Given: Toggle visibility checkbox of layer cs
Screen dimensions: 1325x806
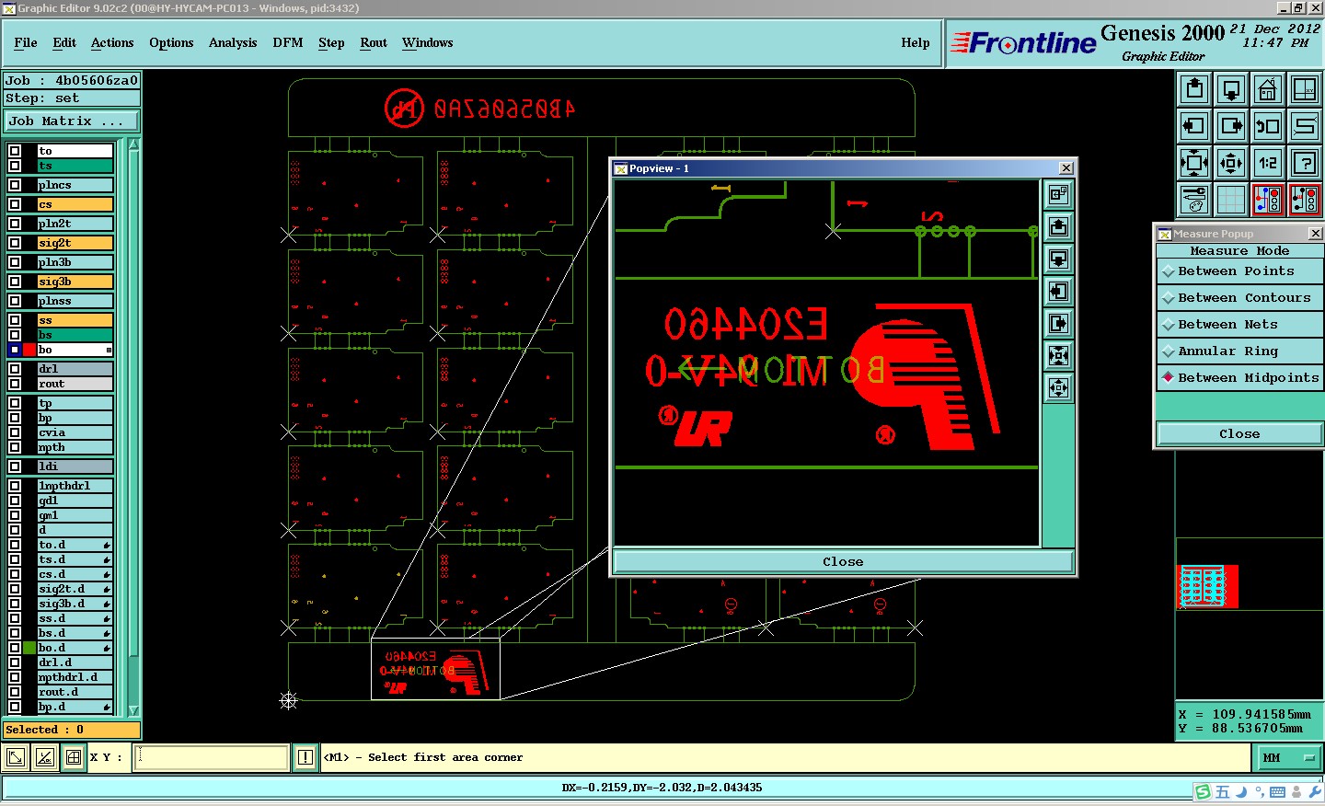Looking at the screenshot, I should pos(15,204).
